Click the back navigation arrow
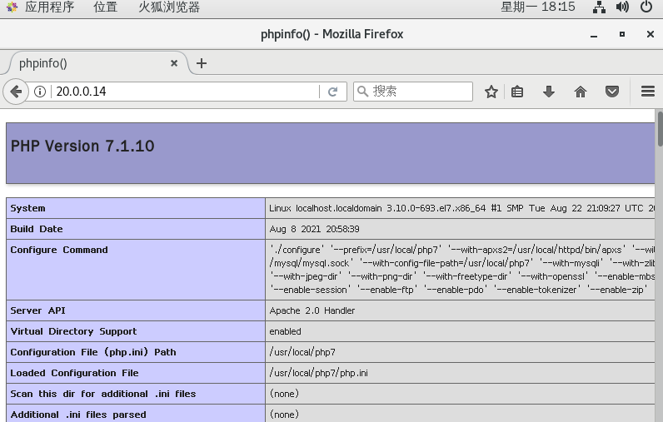Image resolution: width=663 pixels, height=422 pixels. pyautogui.click(x=16, y=92)
